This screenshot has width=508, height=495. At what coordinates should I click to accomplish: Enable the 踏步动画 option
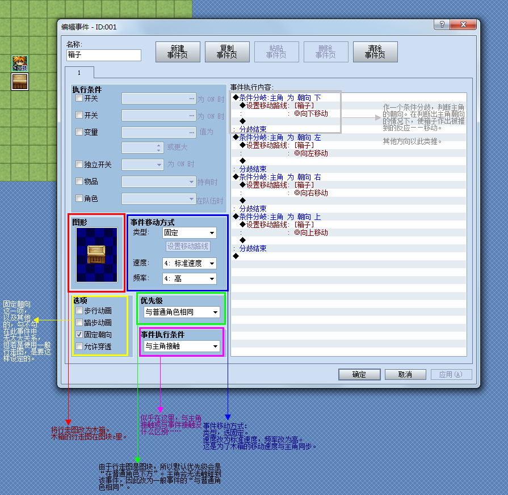coord(79,323)
